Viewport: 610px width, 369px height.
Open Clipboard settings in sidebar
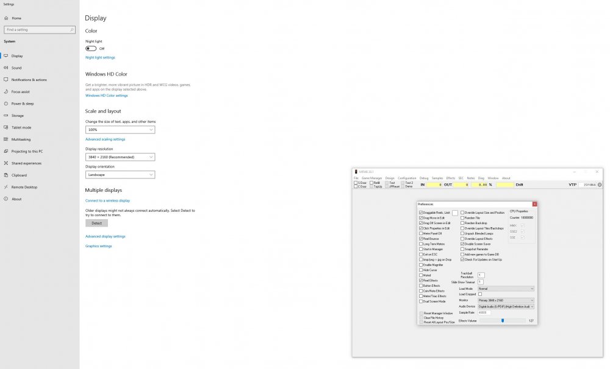pyautogui.click(x=18, y=175)
